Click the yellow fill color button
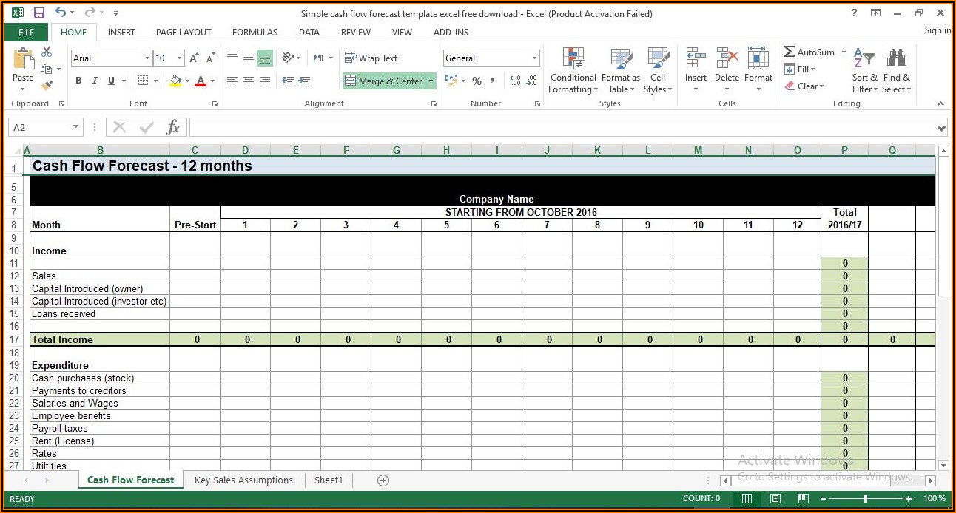The image size is (956, 513). pos(175,81)
